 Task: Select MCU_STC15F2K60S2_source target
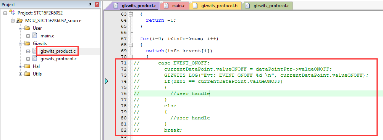(53, 21)
